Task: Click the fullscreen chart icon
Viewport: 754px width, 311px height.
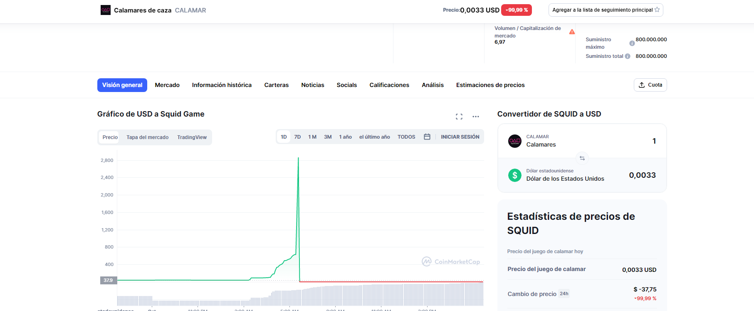Action: 459,117
